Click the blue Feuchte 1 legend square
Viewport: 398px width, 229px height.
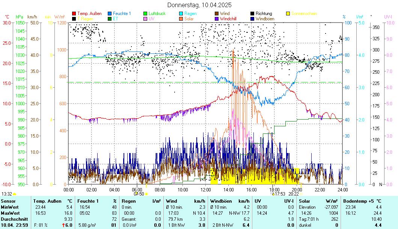110,14
